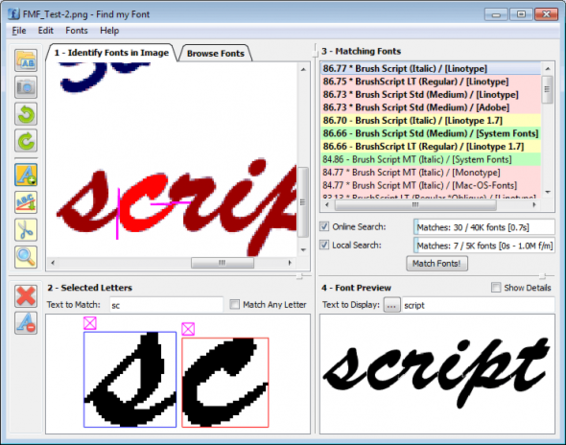
Task: Select Brush Script MT (Italic) System Fonts match
Action: tap(430, 159)
